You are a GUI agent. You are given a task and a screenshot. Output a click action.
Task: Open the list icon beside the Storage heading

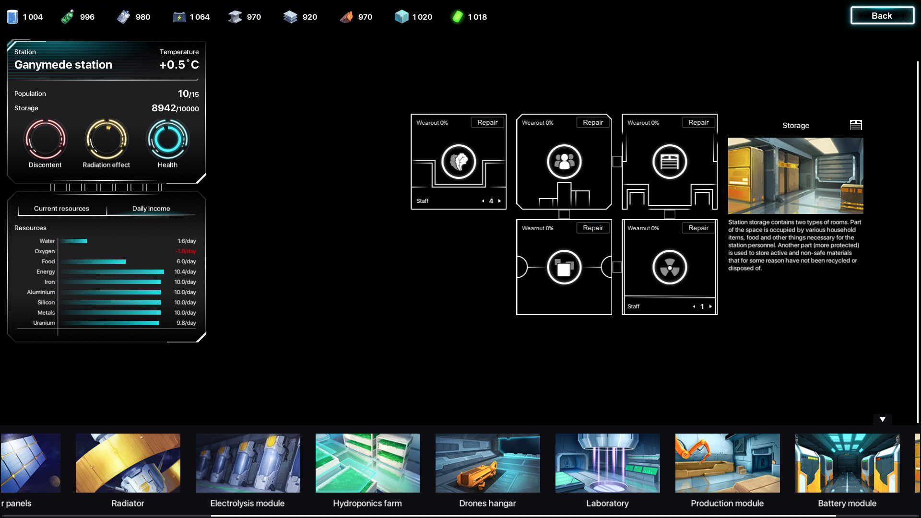click(x=856, y=125)
